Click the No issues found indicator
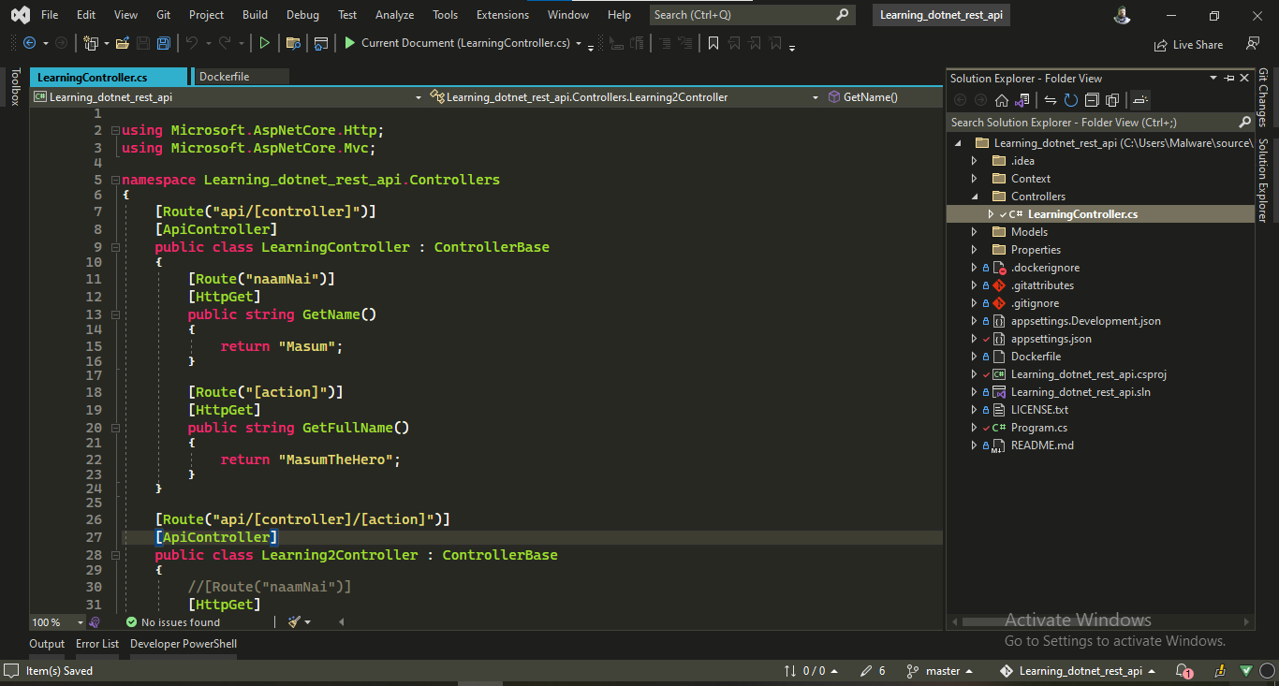Image resolution: width=1279 pixels, height=686 pixels. click(171, 621)
